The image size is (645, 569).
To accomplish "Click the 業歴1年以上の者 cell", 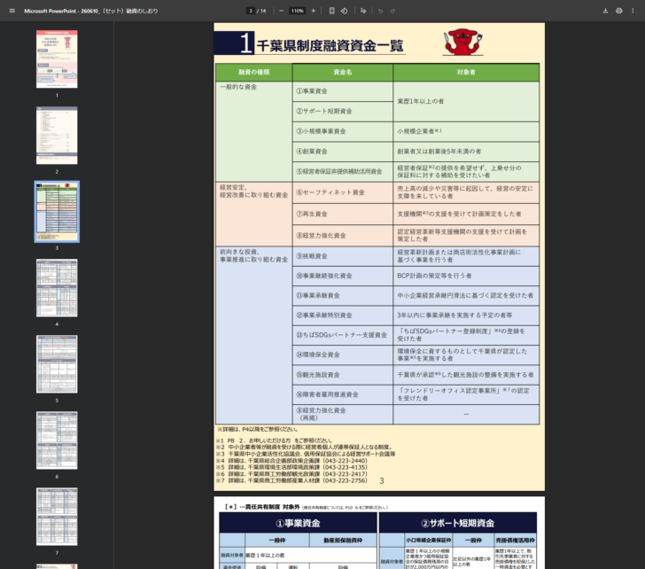I will tap(466, 102).
